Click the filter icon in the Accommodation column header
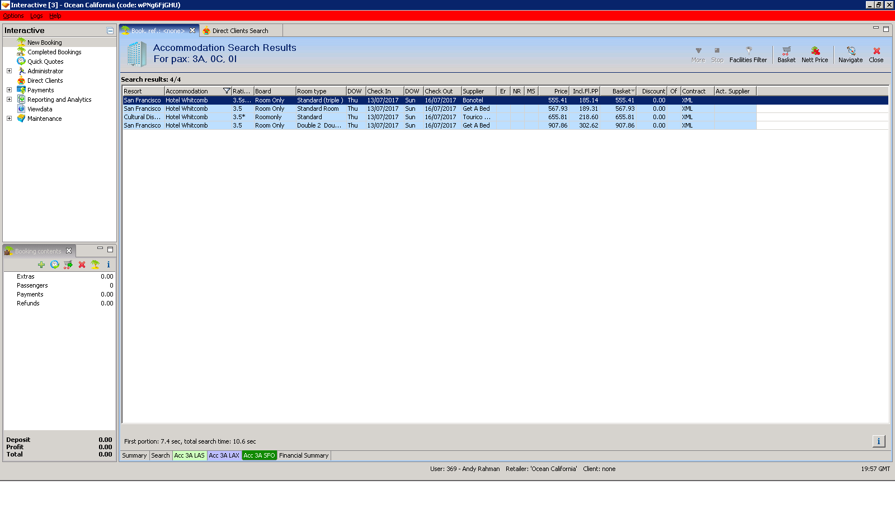 (x=227, y=91)
